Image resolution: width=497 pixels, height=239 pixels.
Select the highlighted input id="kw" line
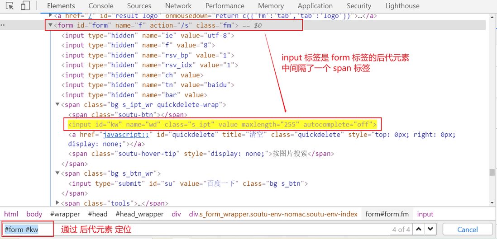point(222,124)
